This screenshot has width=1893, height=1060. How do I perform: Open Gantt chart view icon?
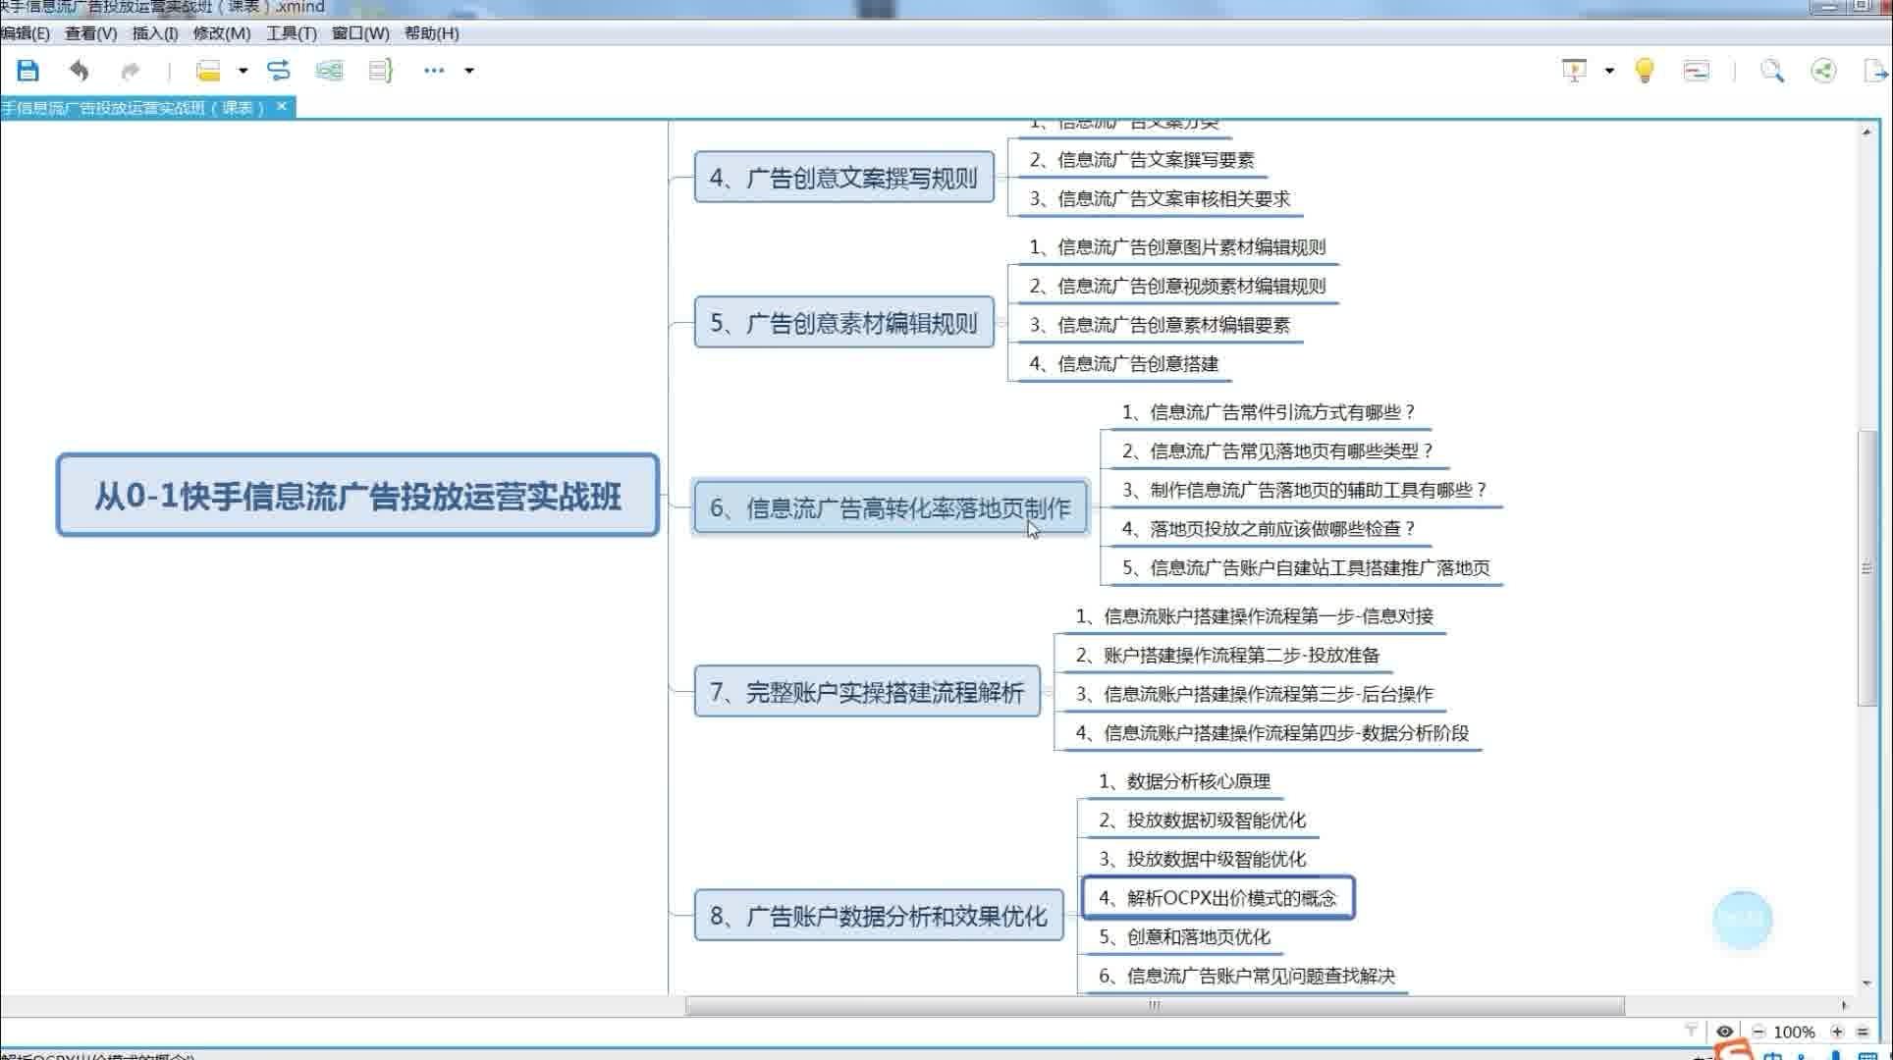click(x=1697, y=71)
